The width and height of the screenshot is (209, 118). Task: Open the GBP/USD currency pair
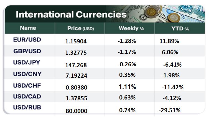pyautogui.click(x=27, y=51)
